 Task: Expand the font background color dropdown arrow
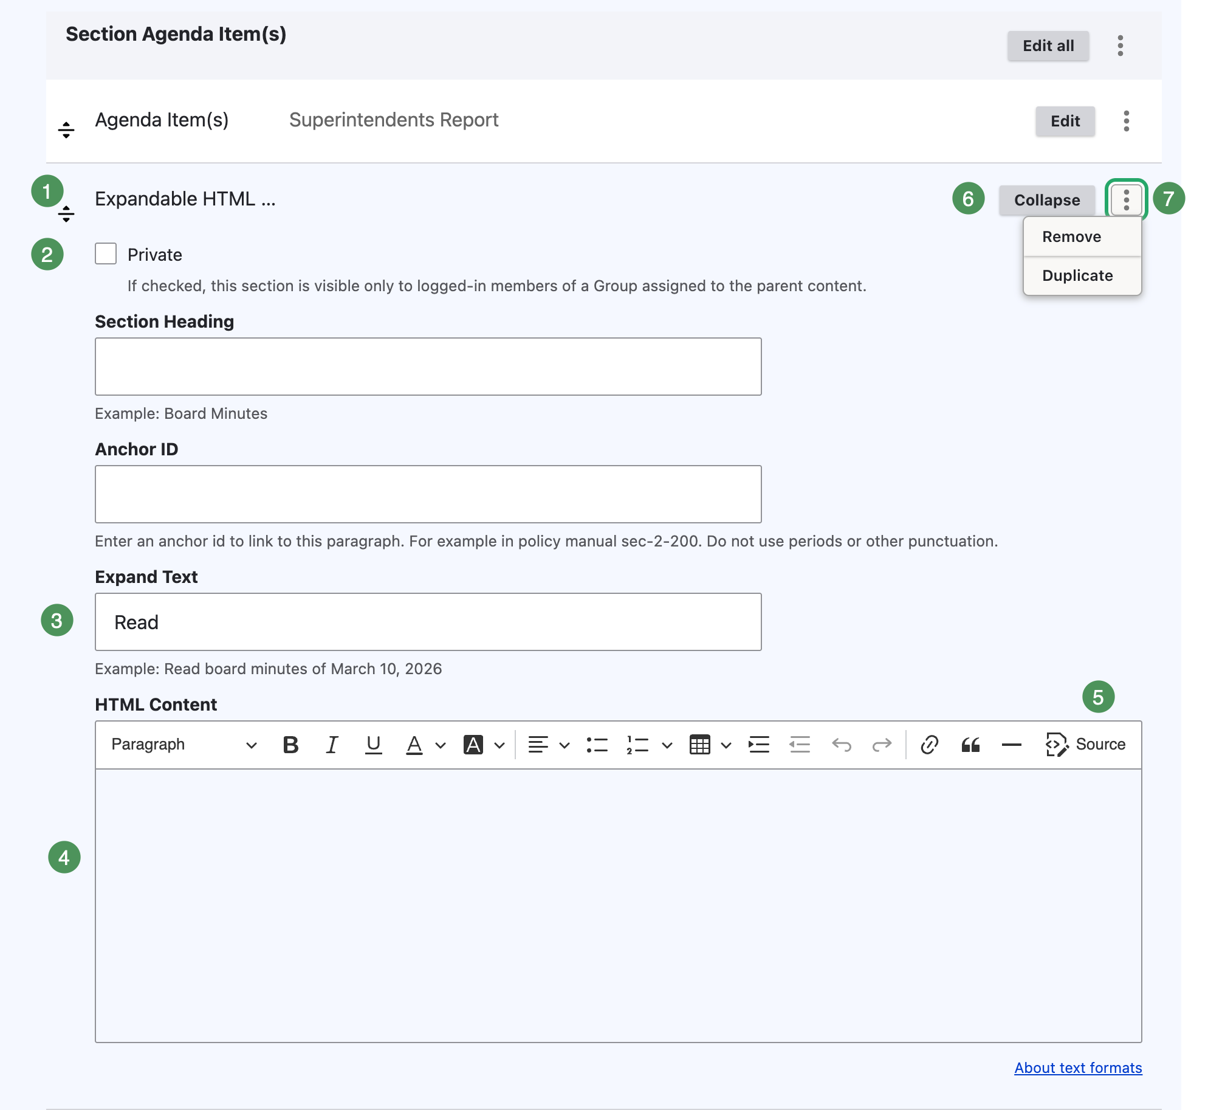[x=499, y=745]
